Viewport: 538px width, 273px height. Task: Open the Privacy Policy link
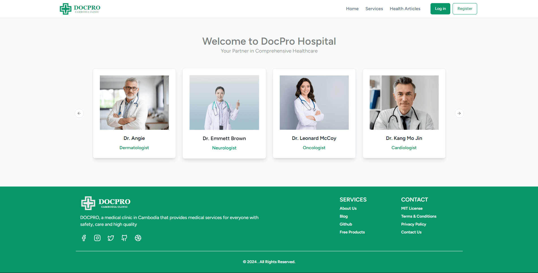(x=413, y=224)
